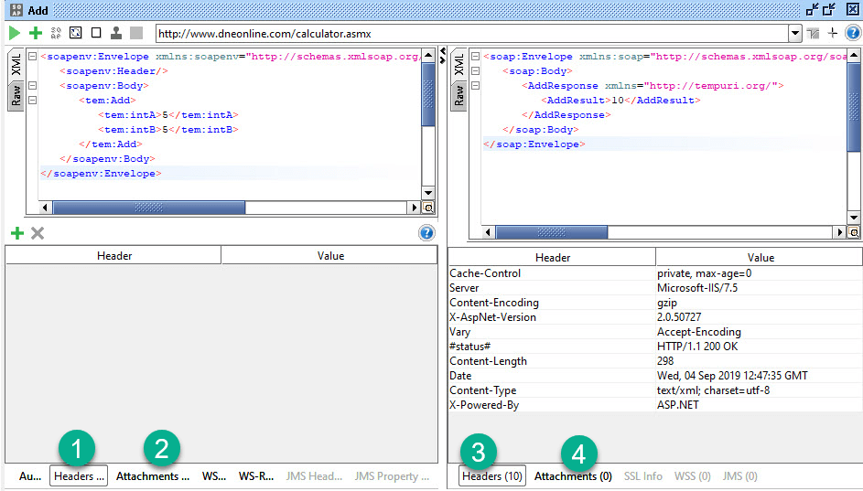Click the help icon next to endpoint
This screenshot has height=491, width=863.
[852, 33]
